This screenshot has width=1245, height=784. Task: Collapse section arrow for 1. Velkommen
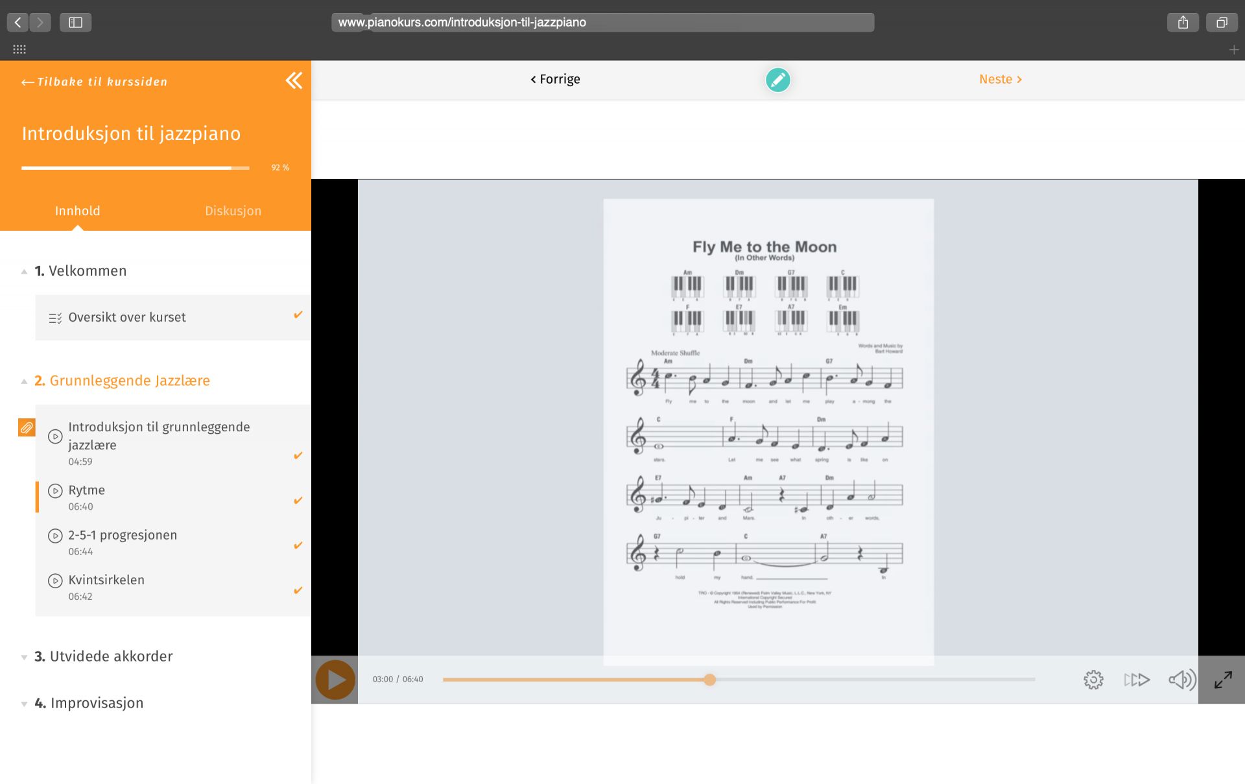pos(24,272)
